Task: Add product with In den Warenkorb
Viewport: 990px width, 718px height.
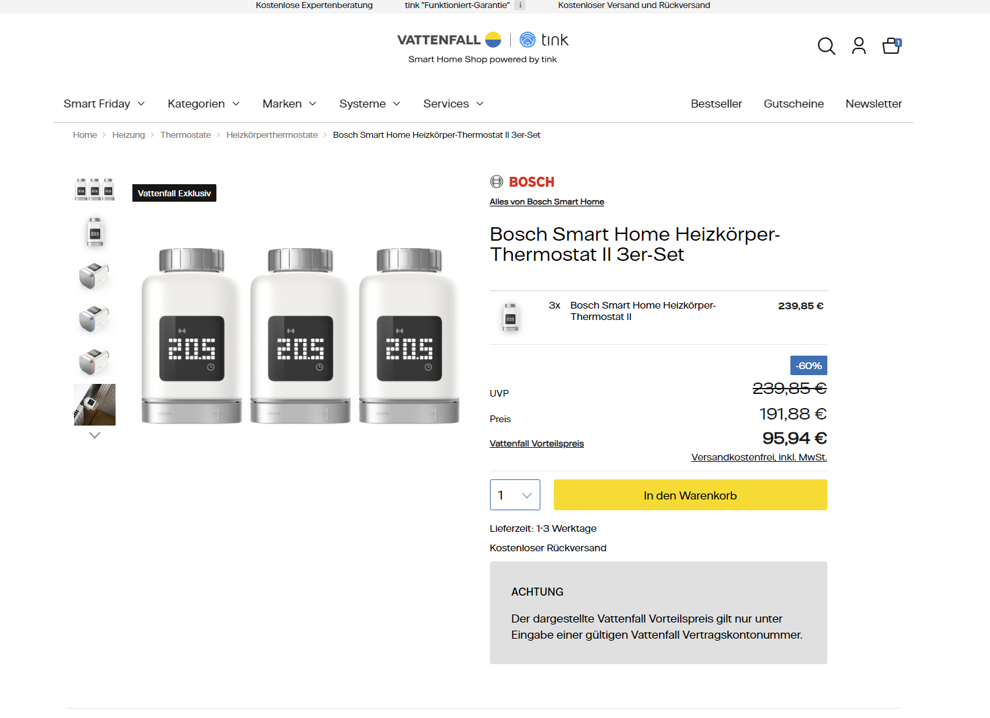Action: coord(690,495)
